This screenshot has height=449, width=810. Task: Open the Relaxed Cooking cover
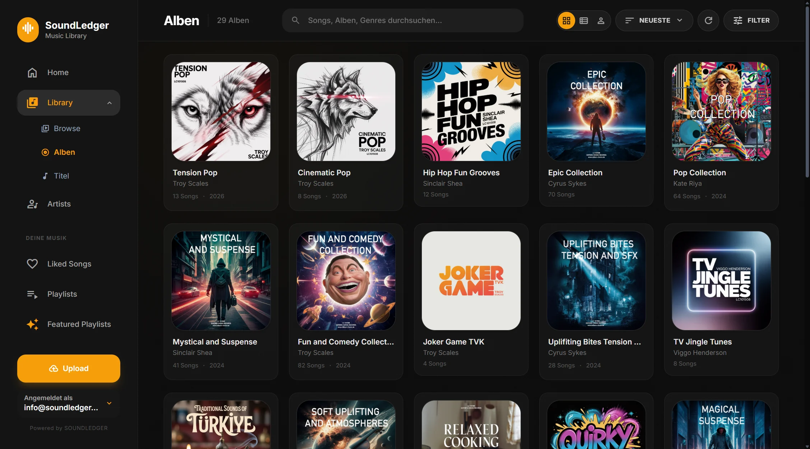click(471, 425)
